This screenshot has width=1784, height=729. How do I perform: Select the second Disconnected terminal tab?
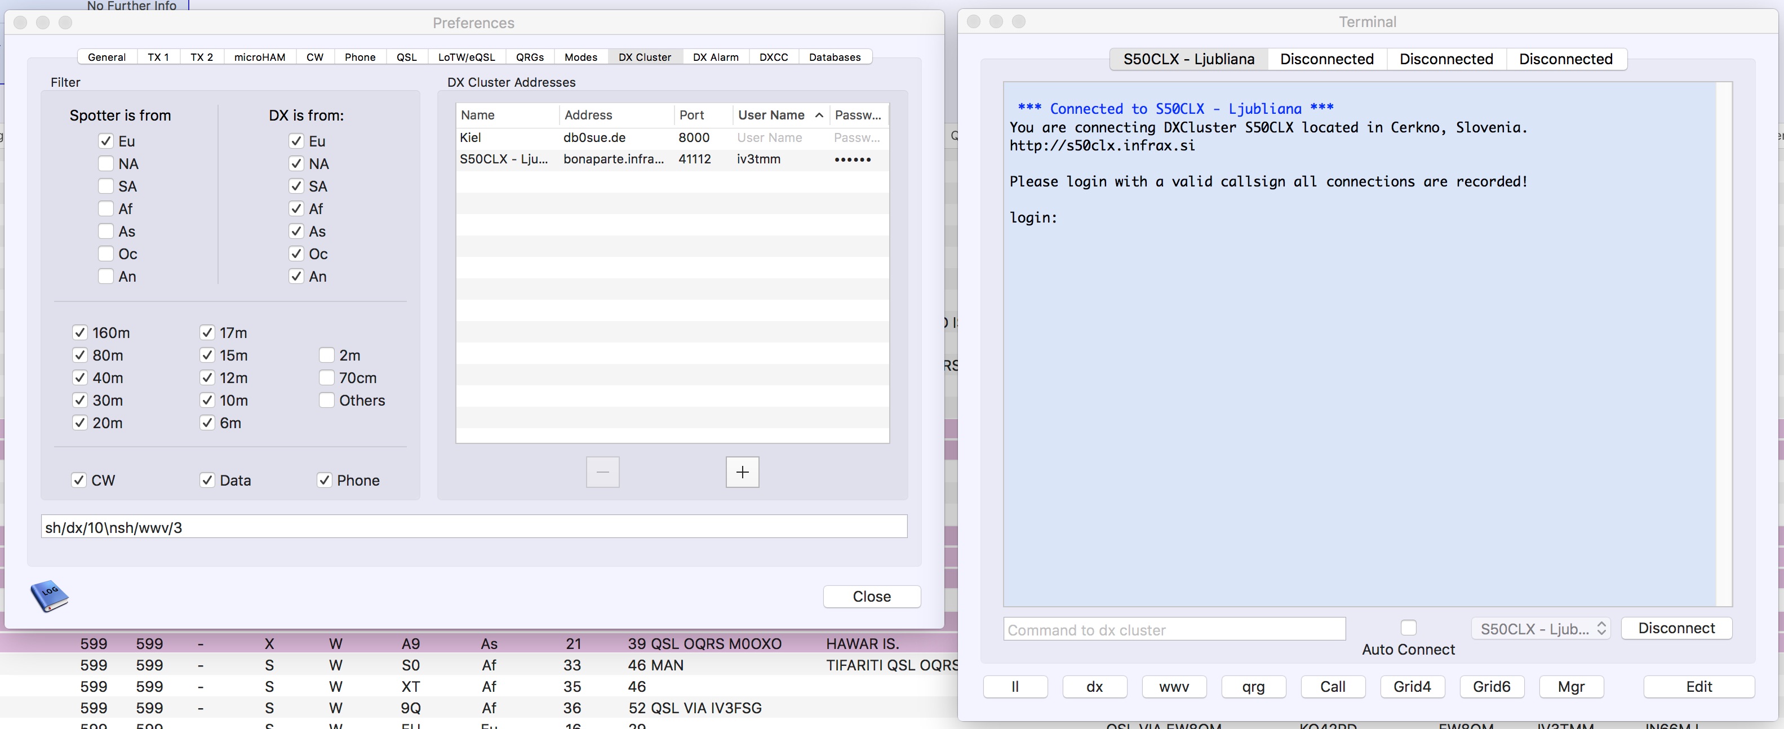(1446, 59)
